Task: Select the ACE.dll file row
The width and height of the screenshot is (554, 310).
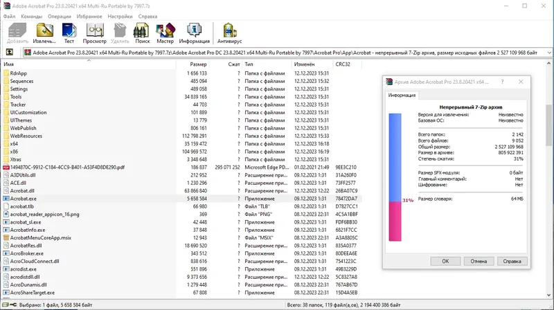Action: click(x=182, y=183)
